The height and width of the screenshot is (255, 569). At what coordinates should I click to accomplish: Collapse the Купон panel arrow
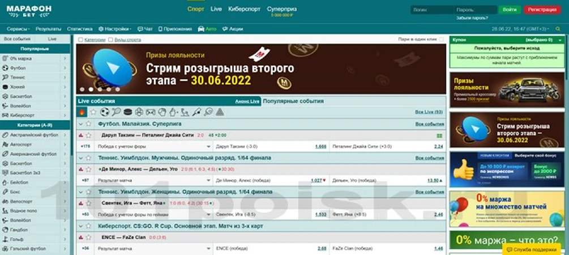(x=561, y=40)
